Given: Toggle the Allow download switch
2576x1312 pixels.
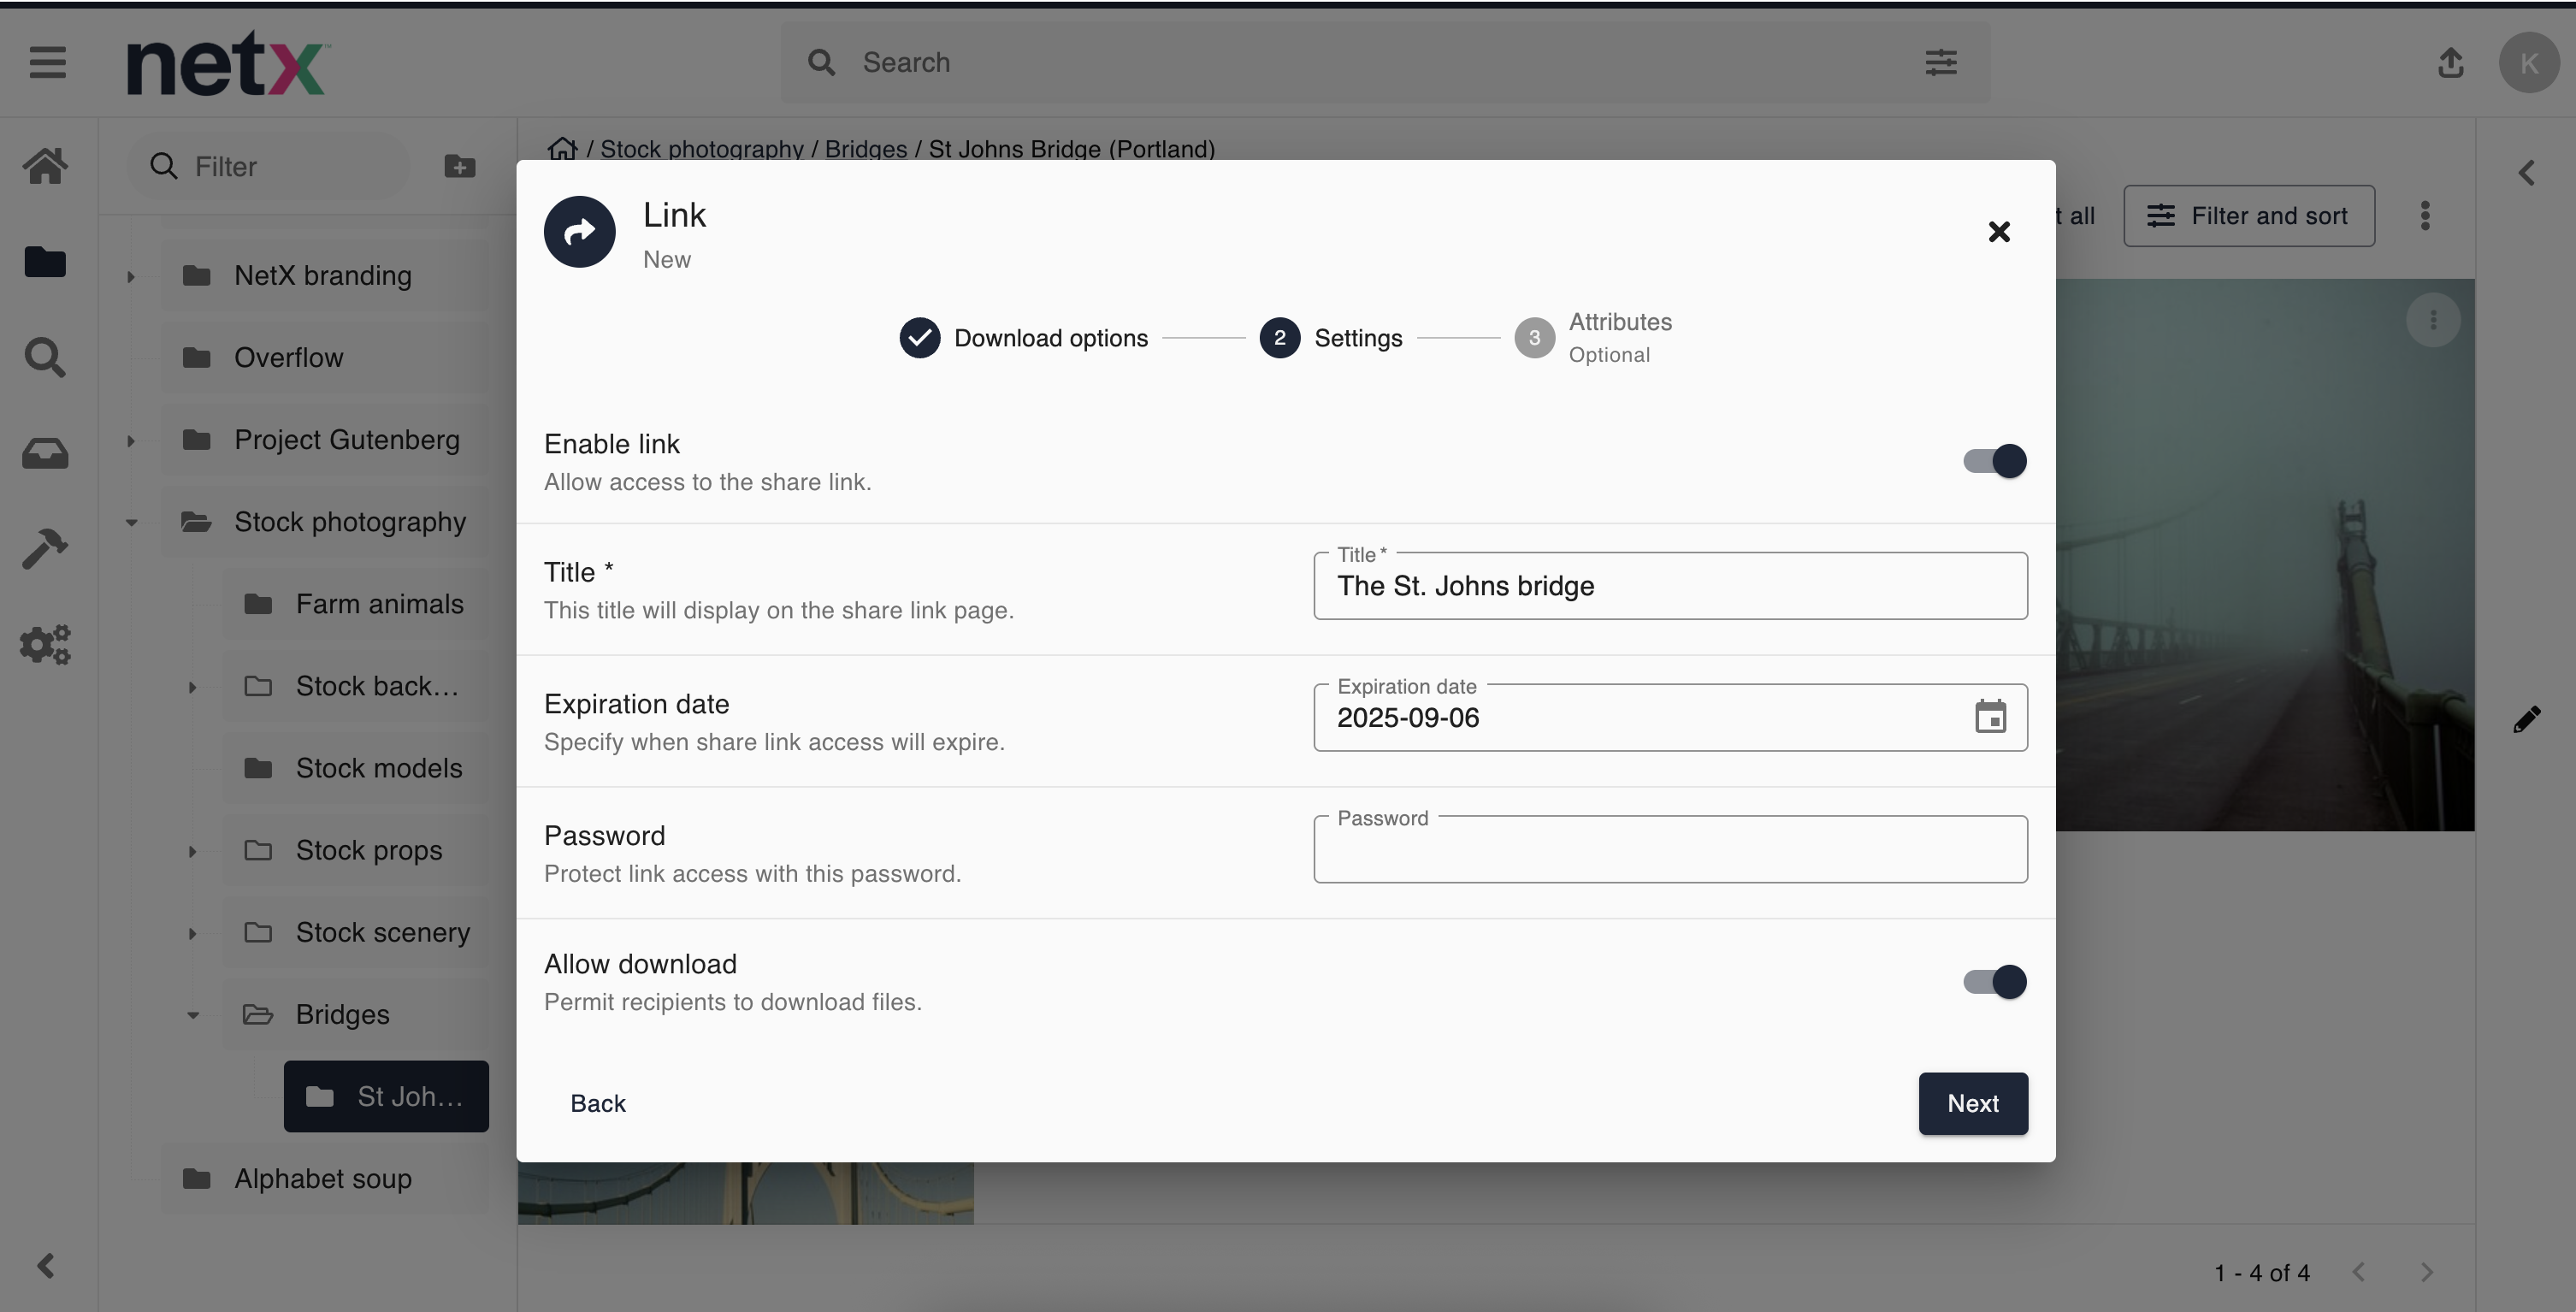Looking at the screenshot, I should (x=1994, y=982).
